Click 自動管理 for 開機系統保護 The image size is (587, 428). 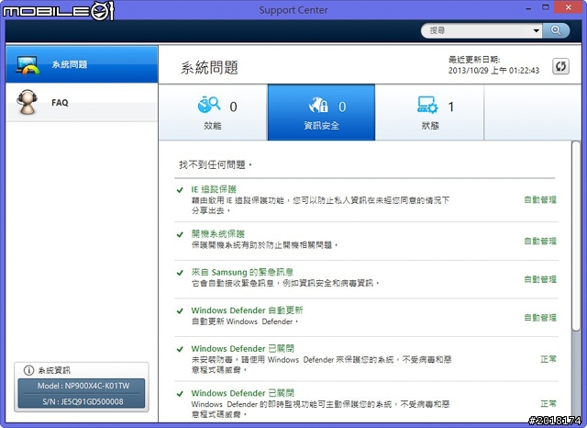pos(540,241)
